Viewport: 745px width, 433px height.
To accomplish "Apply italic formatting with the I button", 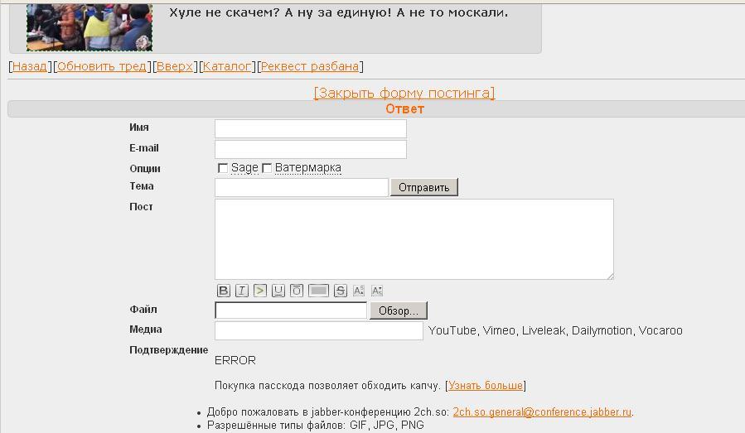I will click(242, 291).
